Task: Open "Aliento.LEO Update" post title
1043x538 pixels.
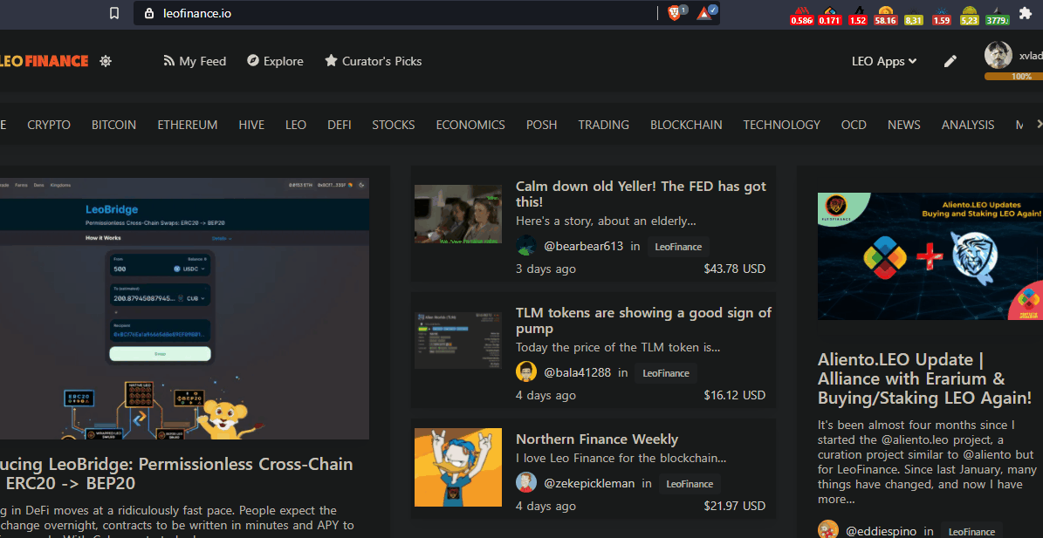Action: [x=924, y=378]
